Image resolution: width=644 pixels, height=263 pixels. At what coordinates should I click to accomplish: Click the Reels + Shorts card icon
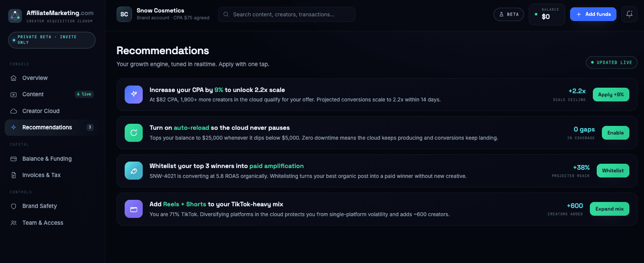133,209
